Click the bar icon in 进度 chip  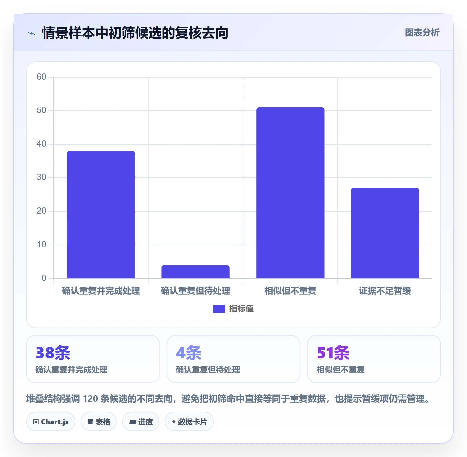(132, 422)
